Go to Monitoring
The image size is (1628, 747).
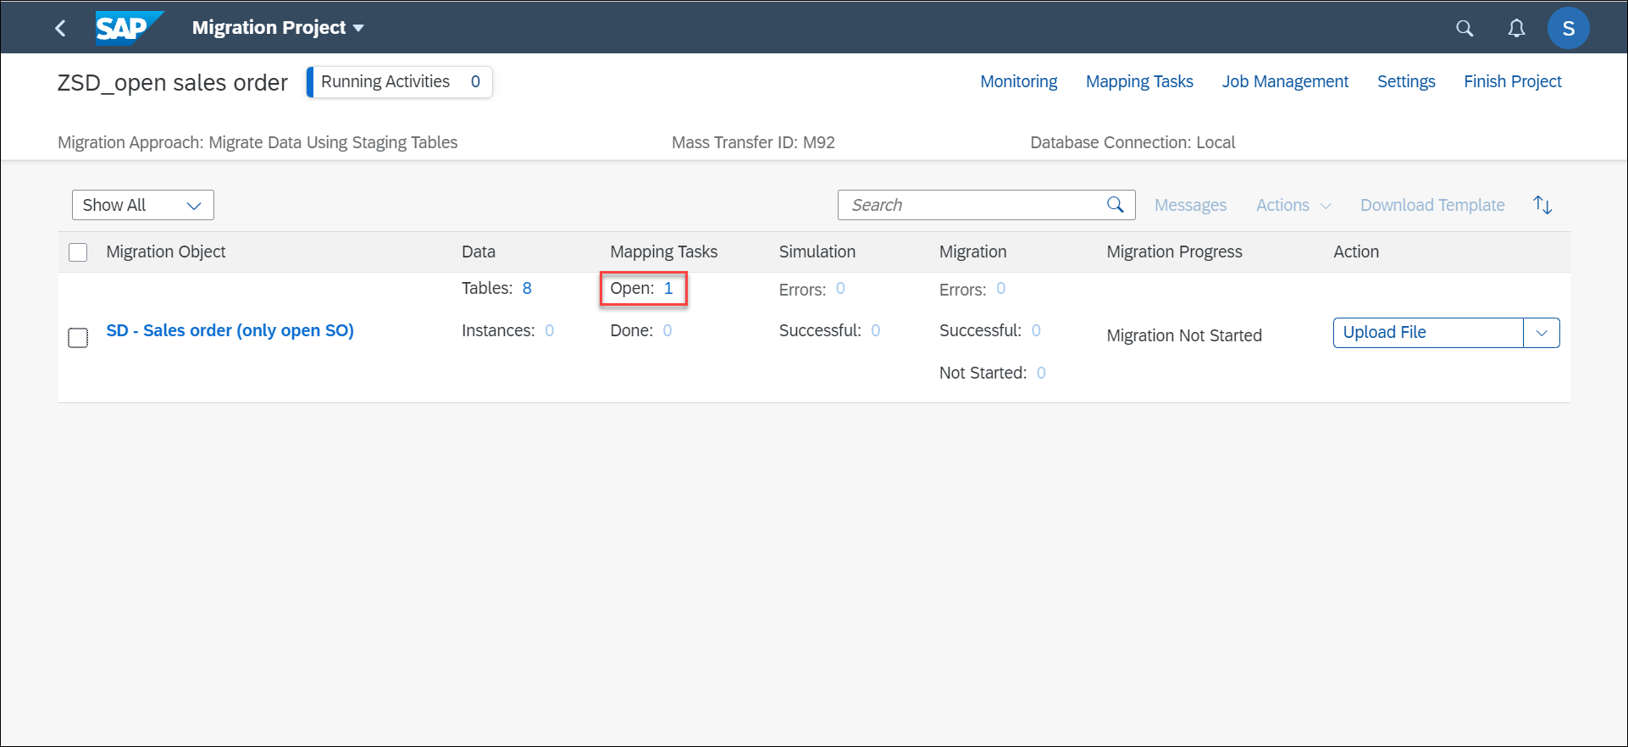tap(1019, 81)
